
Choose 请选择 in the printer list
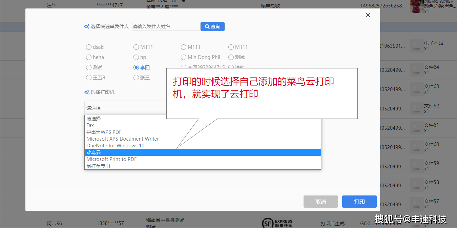click(x=203, y=119)
